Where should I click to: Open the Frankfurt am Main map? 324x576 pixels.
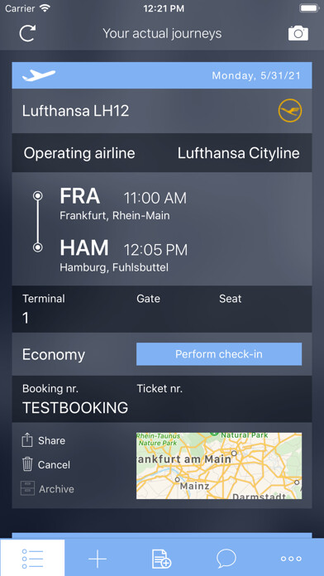coord(219,466)
